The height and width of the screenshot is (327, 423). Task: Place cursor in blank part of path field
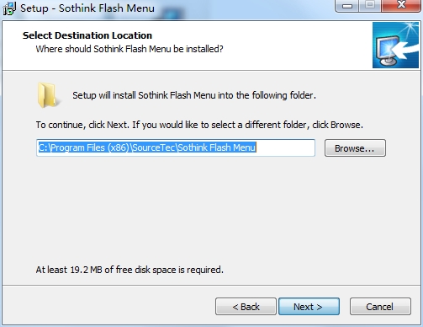tap(285, 147)
